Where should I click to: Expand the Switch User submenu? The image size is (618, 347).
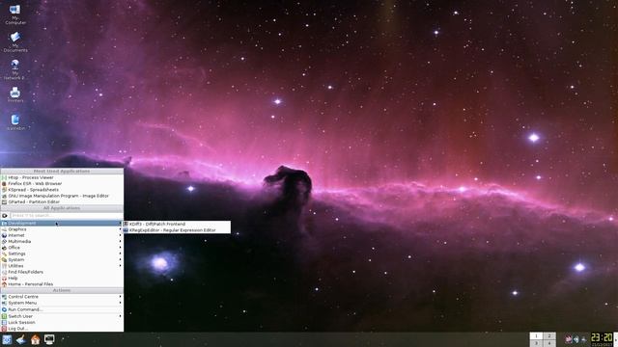tap(62, 316)
